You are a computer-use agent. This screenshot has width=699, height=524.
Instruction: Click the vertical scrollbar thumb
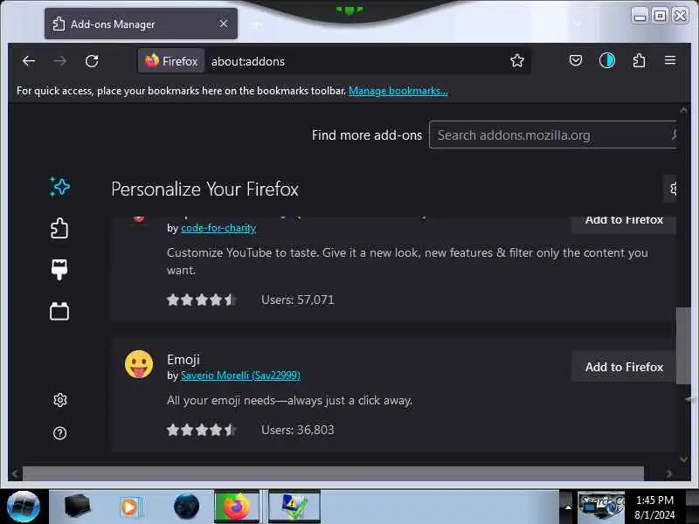pos(683,345)
